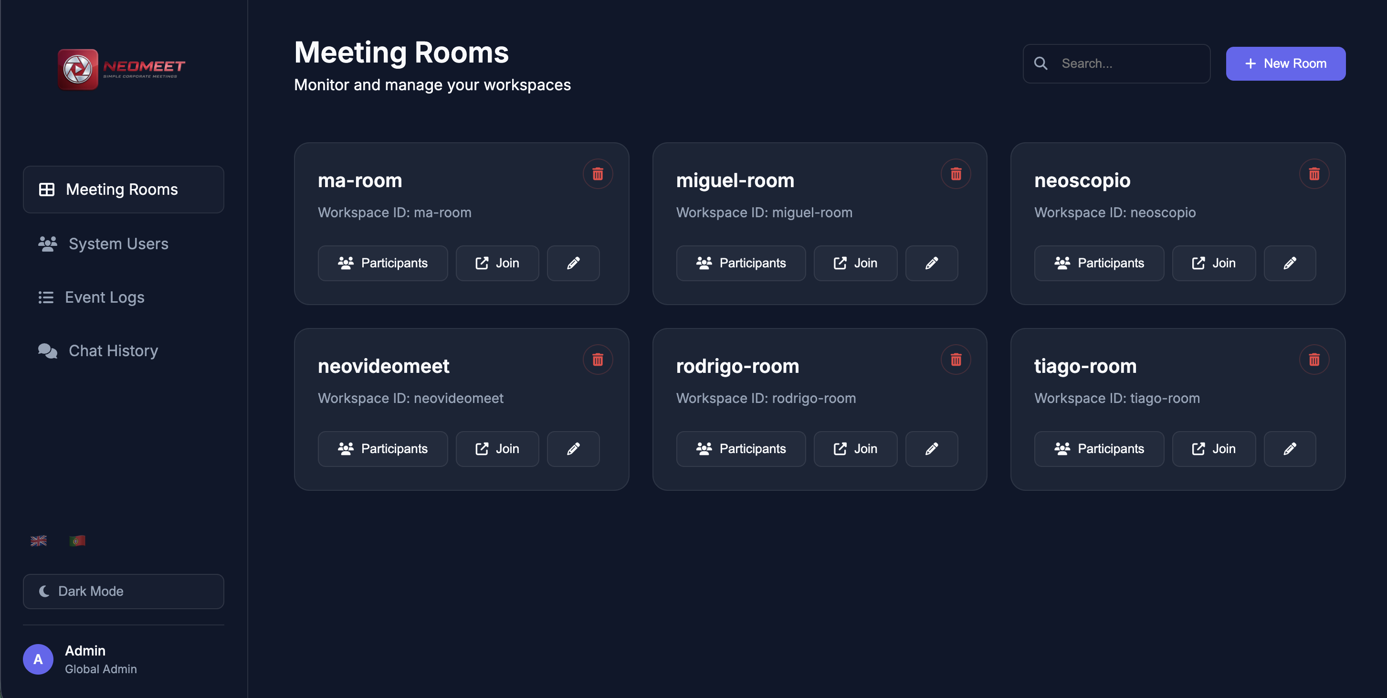
Task: Select the Portuguese flag language icon
Action: (77, 541)
